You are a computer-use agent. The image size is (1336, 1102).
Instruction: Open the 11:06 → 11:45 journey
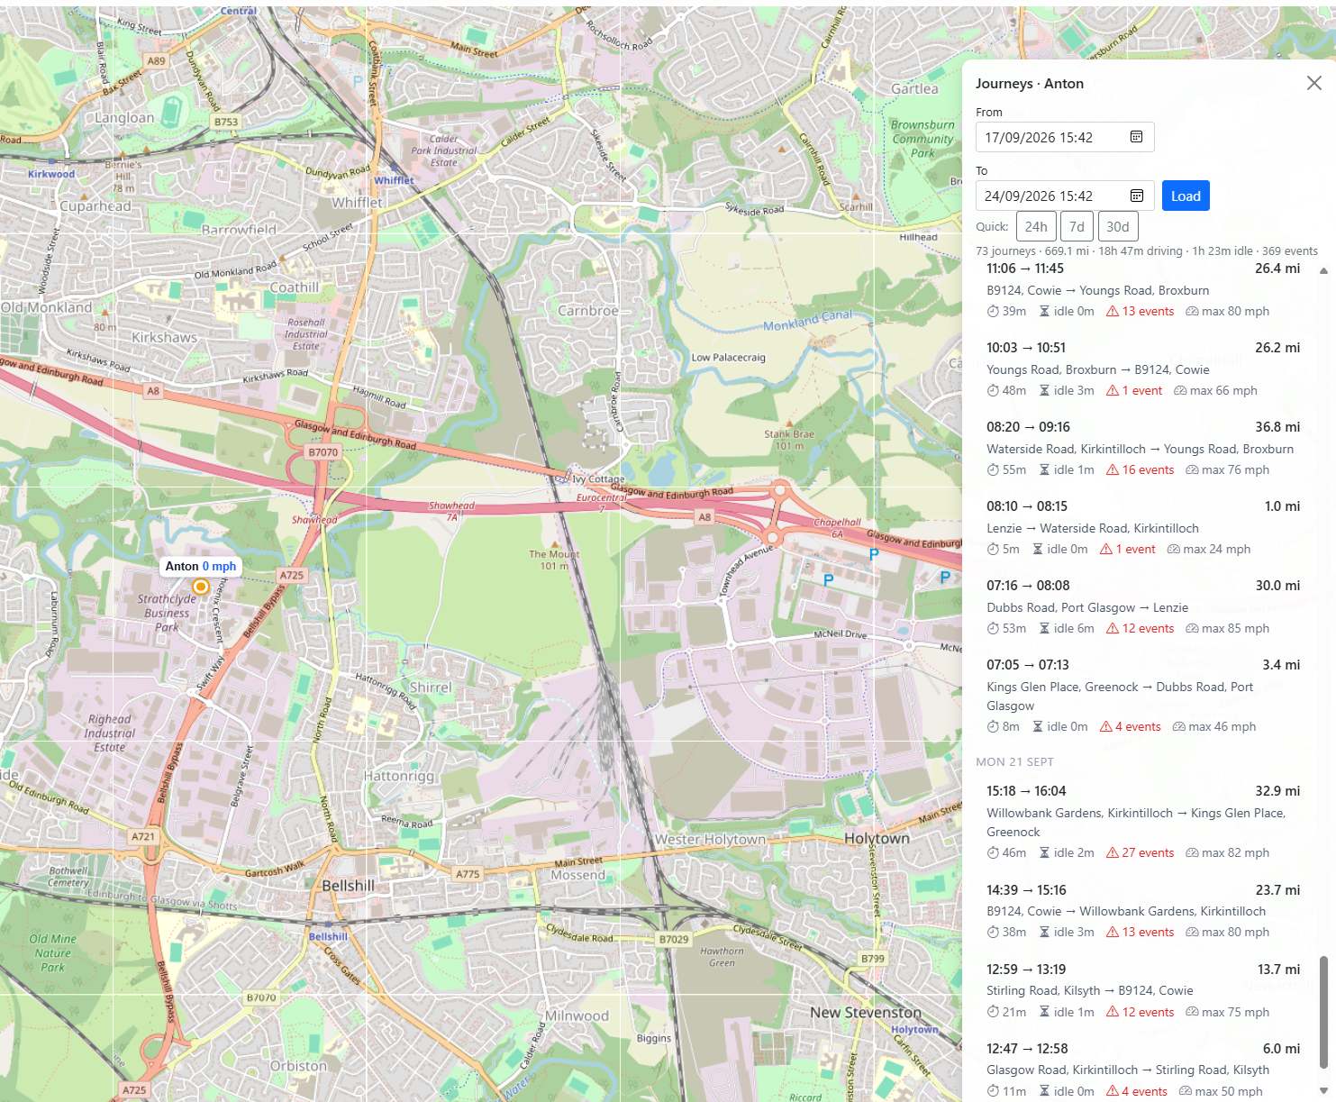click(1143, 290)
